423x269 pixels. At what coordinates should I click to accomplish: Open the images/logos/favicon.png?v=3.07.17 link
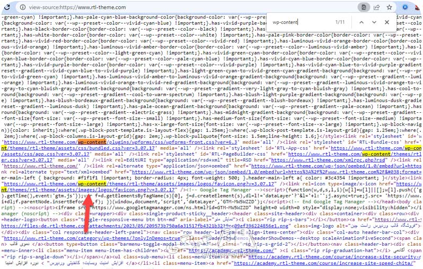coord(88,190)
